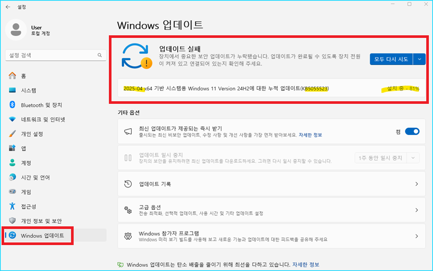Open 홈 in the sidebar
Viewport: 433px width, 271px height.
tap(55, 76)
